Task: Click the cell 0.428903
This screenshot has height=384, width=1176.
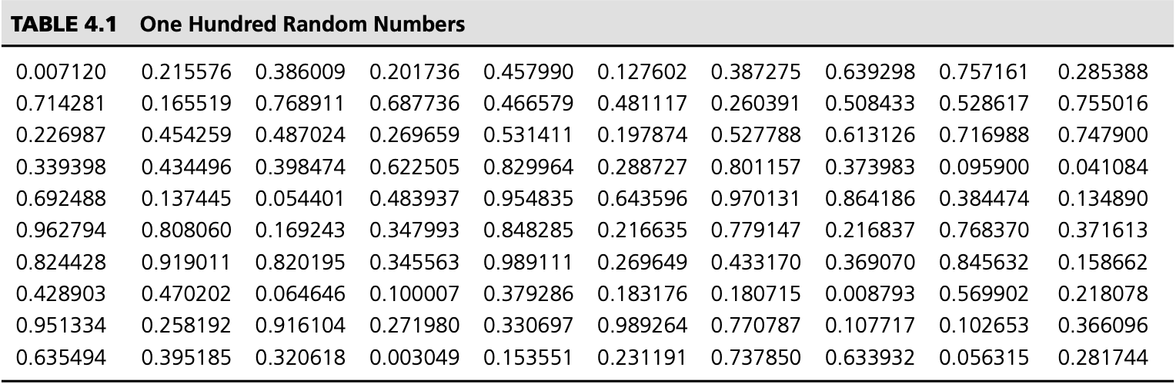Action: 61,294
